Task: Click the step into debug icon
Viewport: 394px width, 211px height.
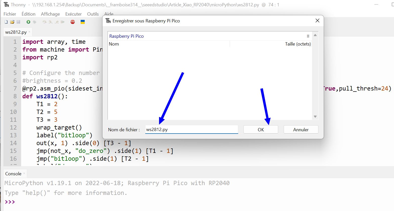Action: [51, 22]
